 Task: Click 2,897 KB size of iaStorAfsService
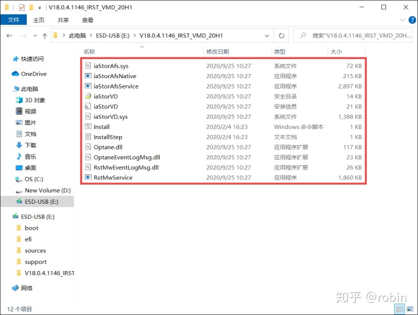pos(350,86)
